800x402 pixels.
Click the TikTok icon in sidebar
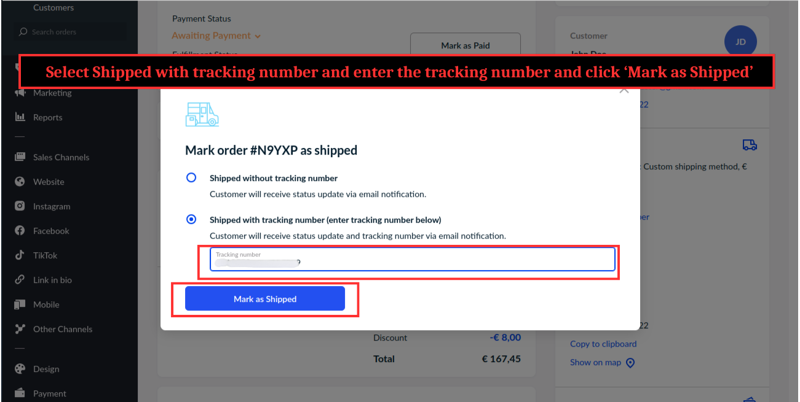20,255
